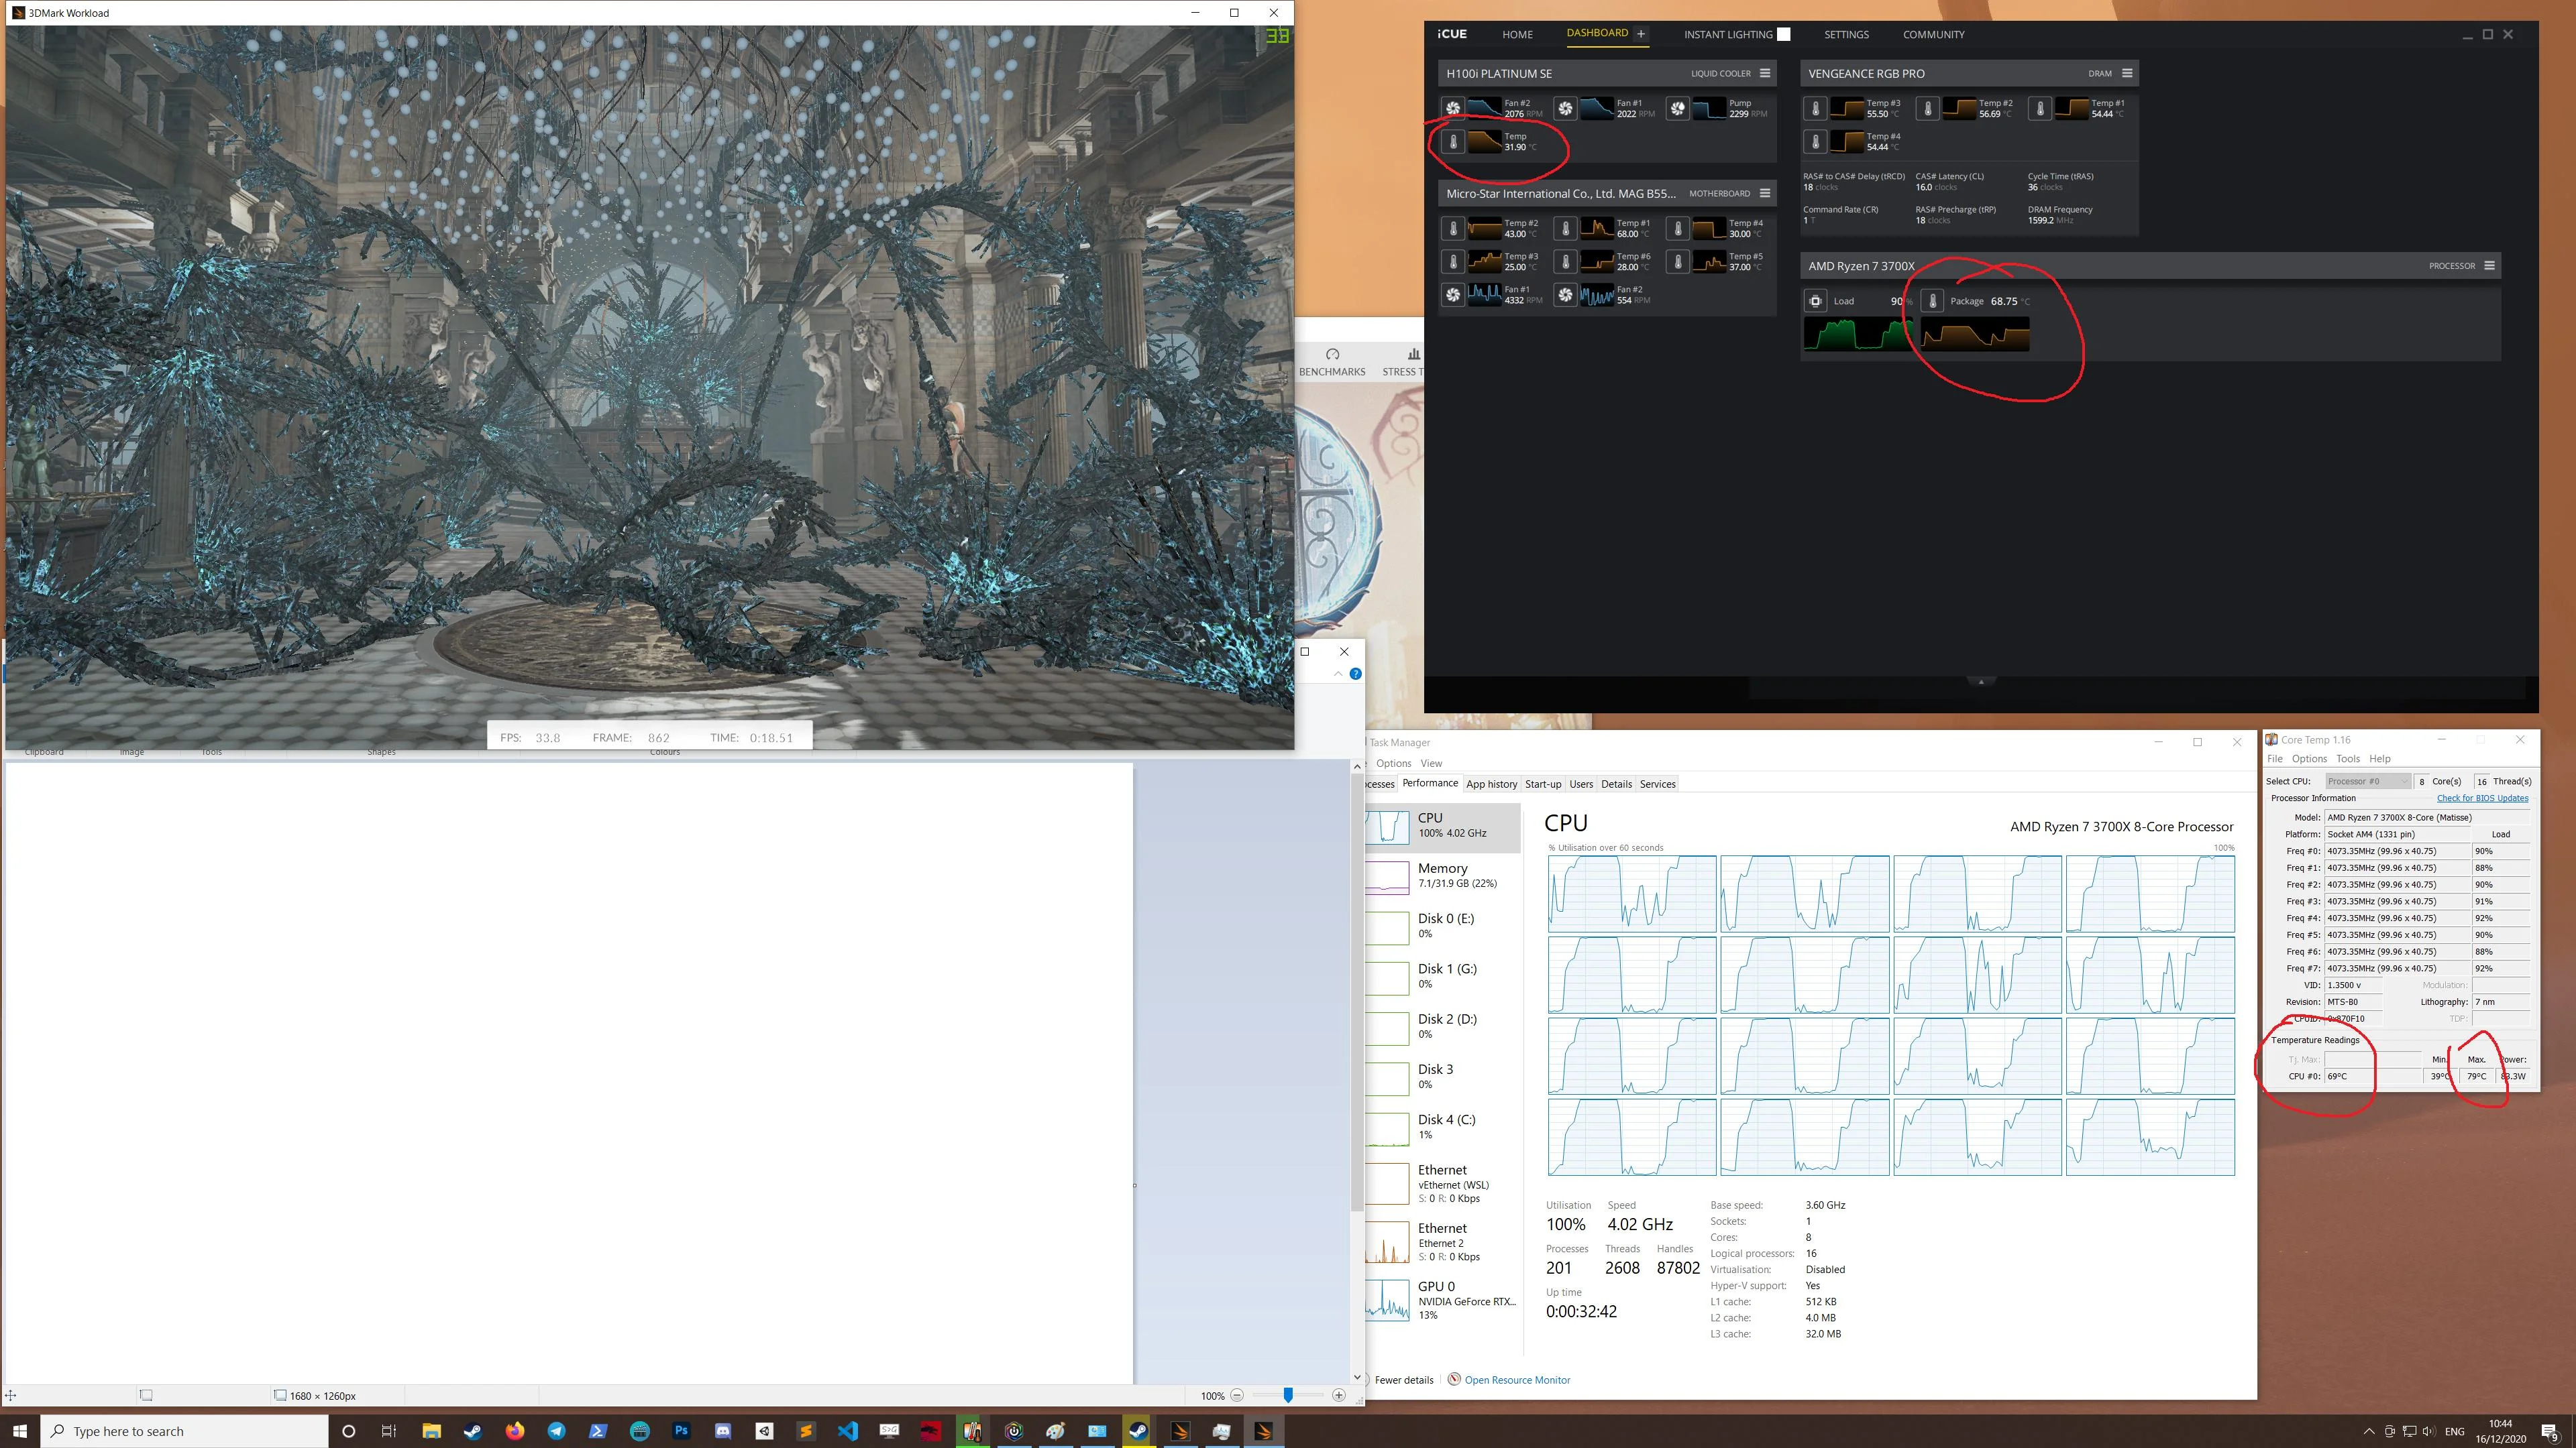Click the Windows search box
2576x1448 pixels.
point(185,1431)
